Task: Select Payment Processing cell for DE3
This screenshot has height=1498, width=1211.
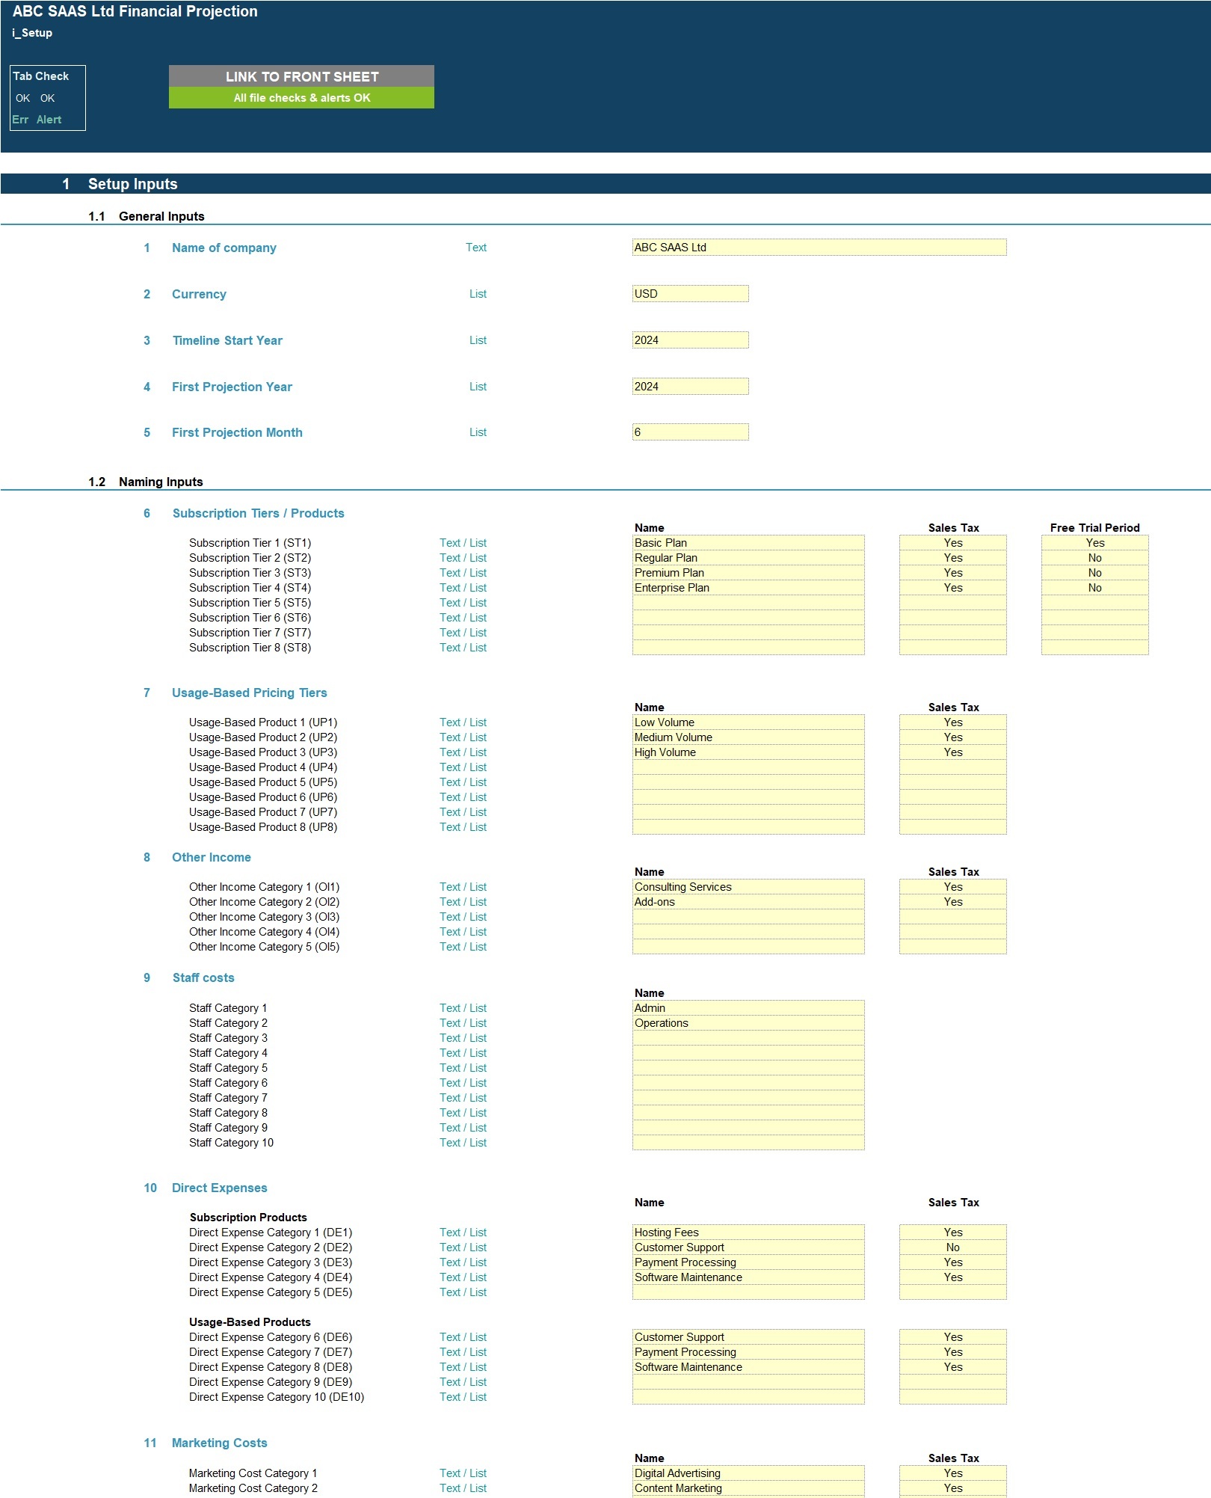Action: click(x=748, y=1262)
